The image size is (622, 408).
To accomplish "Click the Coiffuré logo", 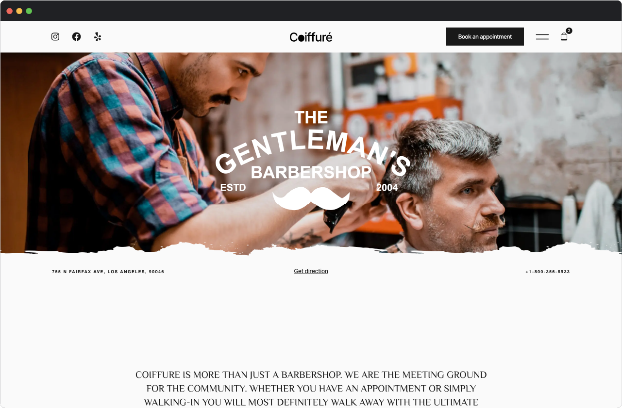I will point(311,37).
